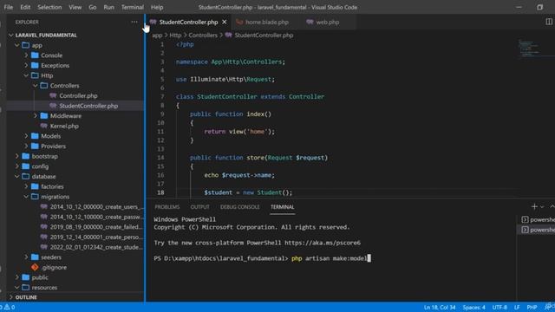555x312 pixels.
Task: Open Kernel.php file
Action: click(64, 126)
